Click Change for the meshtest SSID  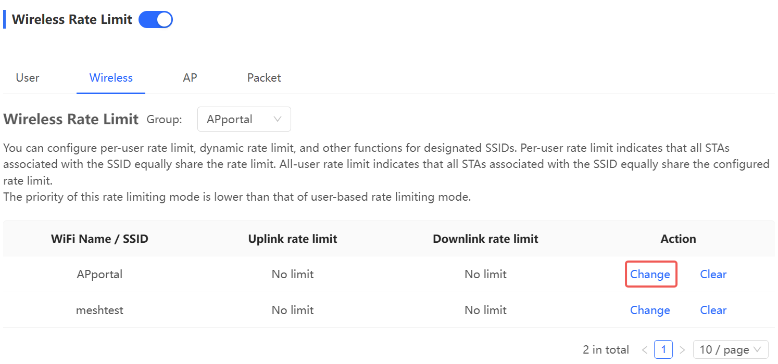click(x=650, y=310)
